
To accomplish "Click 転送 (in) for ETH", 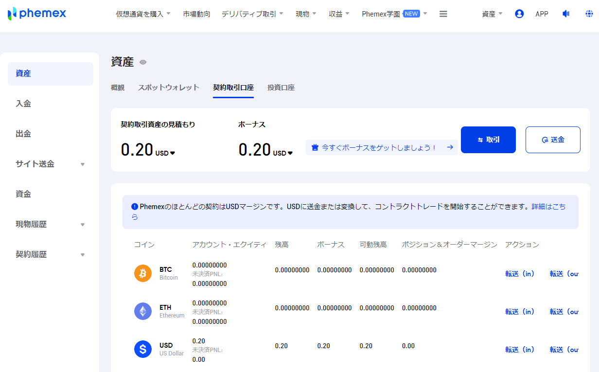I will (x=520, y=312).
